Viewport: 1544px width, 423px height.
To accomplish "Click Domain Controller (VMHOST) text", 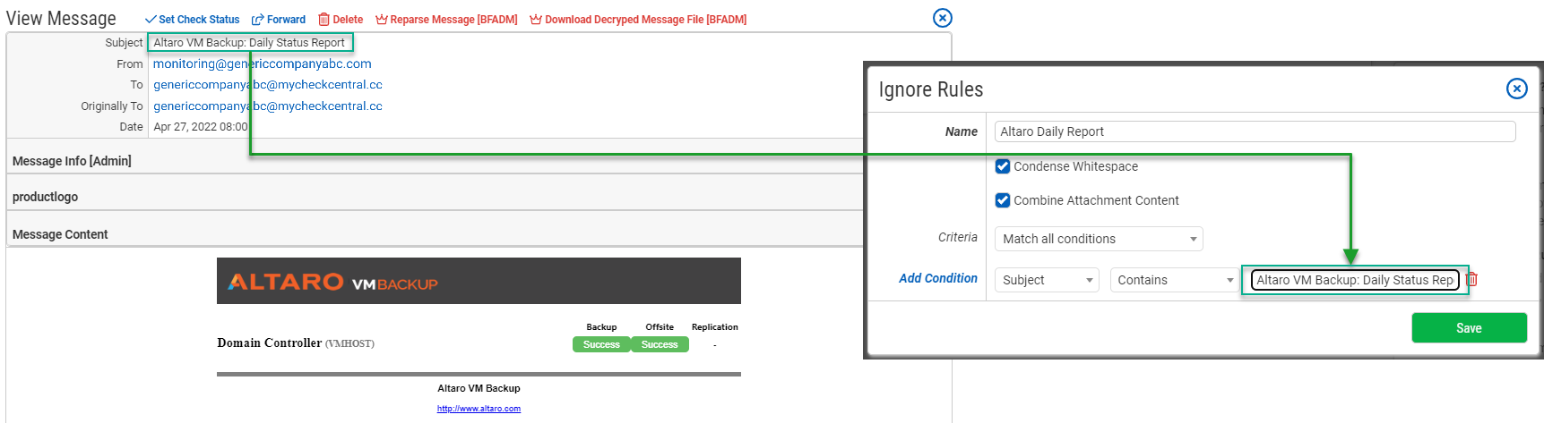I will [296, 343].
